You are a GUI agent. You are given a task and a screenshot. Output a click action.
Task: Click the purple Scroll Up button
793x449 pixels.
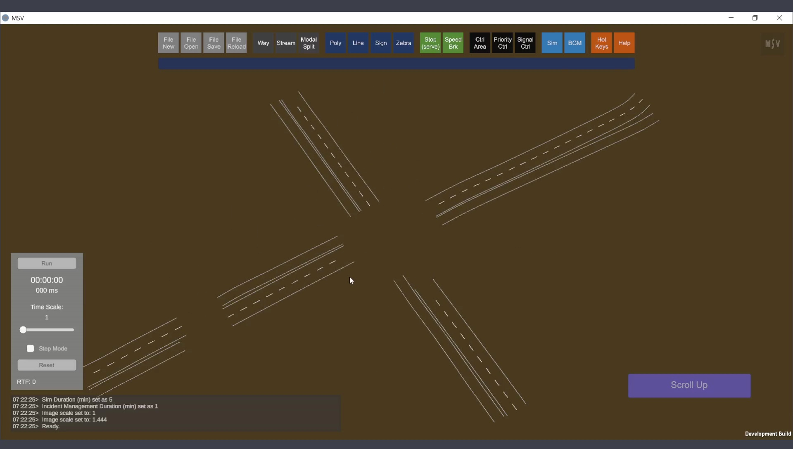pyautogui.click(x=689, y=385)
